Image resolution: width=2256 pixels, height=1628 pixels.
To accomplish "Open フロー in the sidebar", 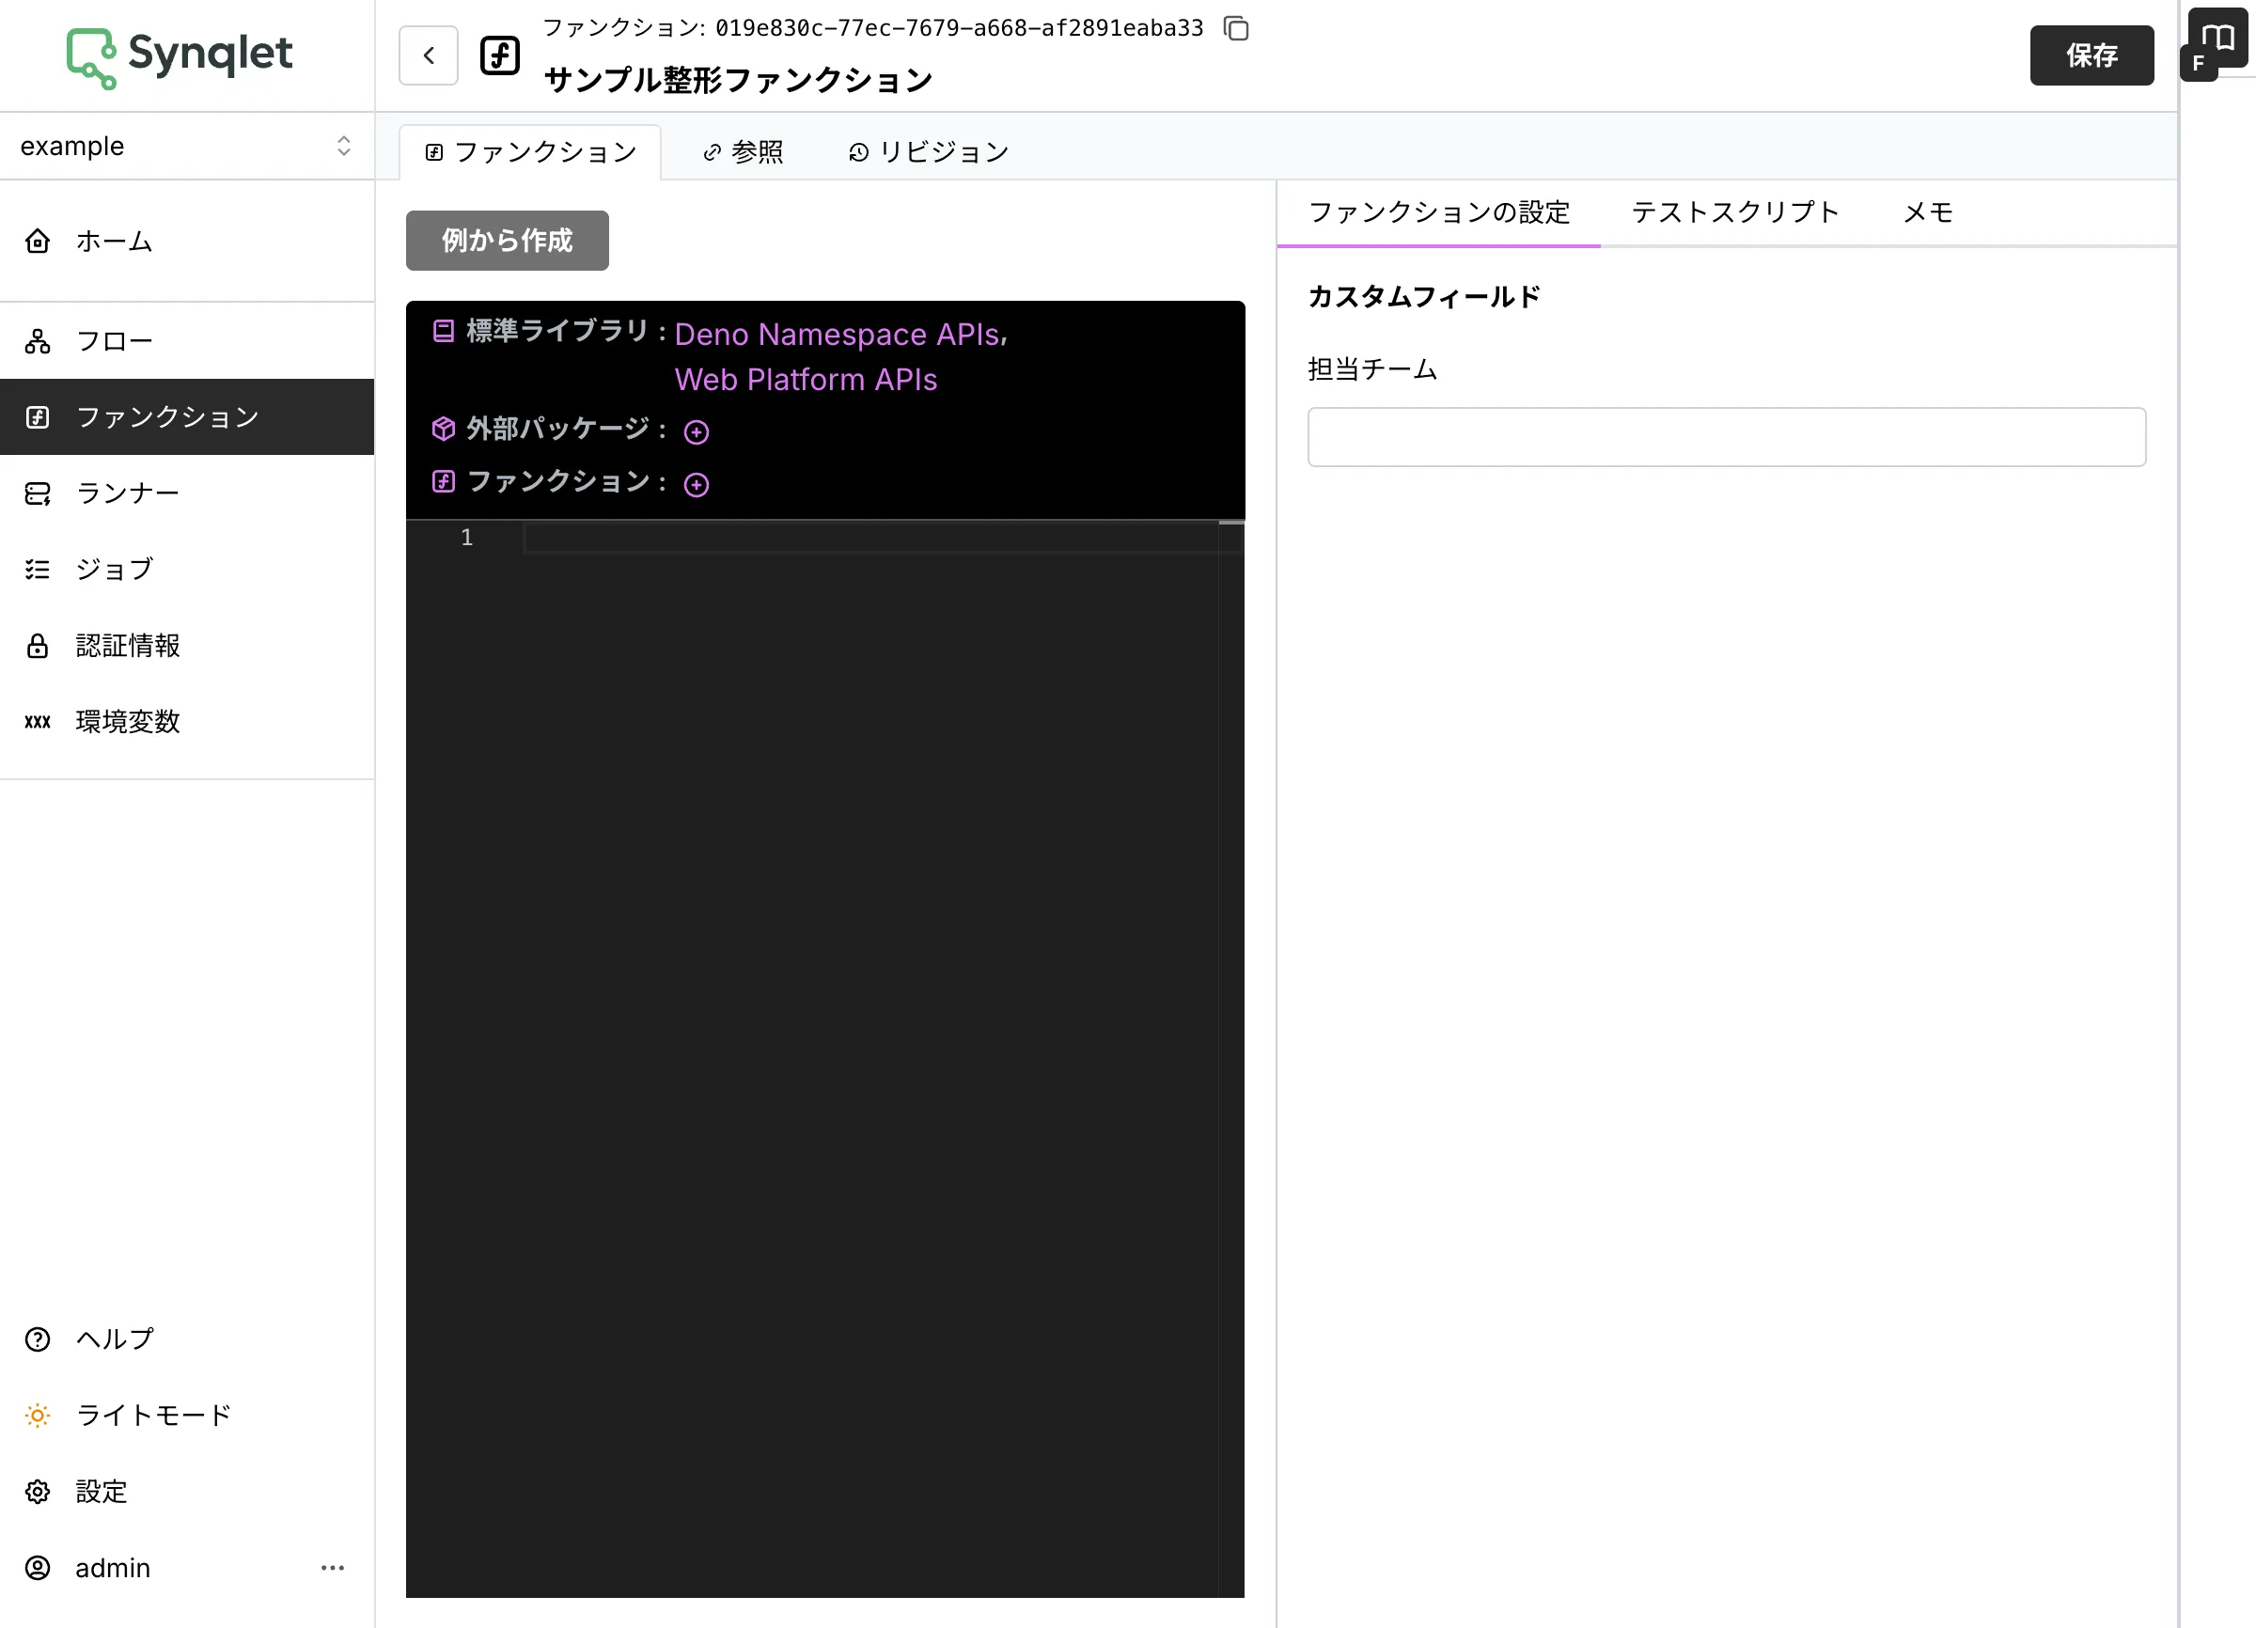I will point(187,341).
